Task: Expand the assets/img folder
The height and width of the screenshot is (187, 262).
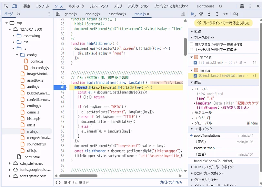Action: (14, 36)
